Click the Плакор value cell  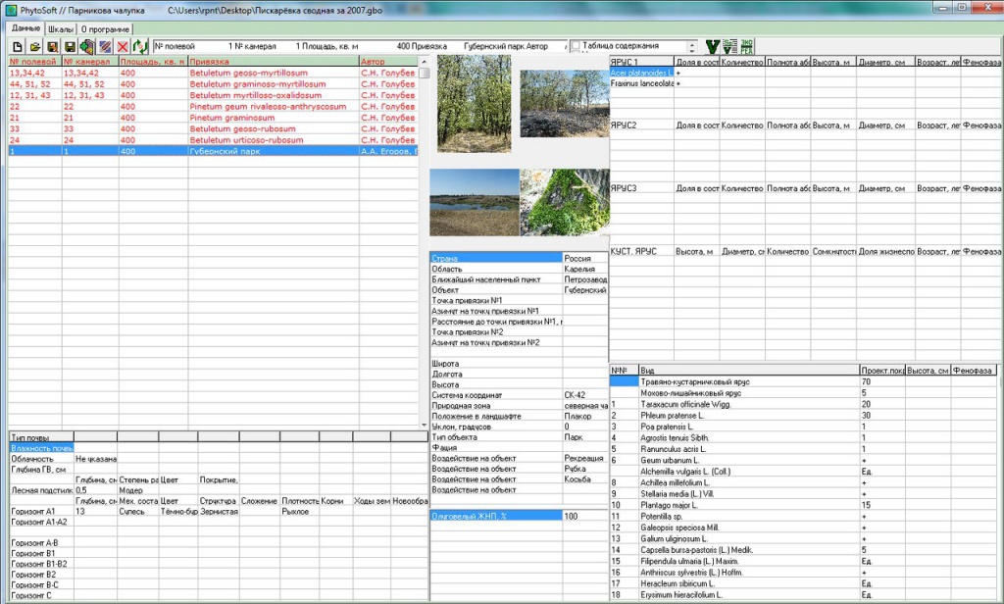[x=585, y=417]
